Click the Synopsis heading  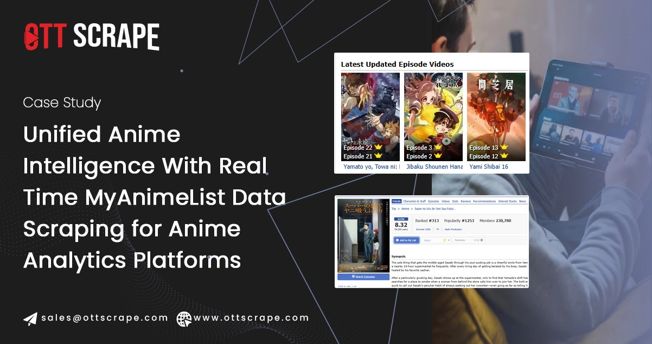399,257
